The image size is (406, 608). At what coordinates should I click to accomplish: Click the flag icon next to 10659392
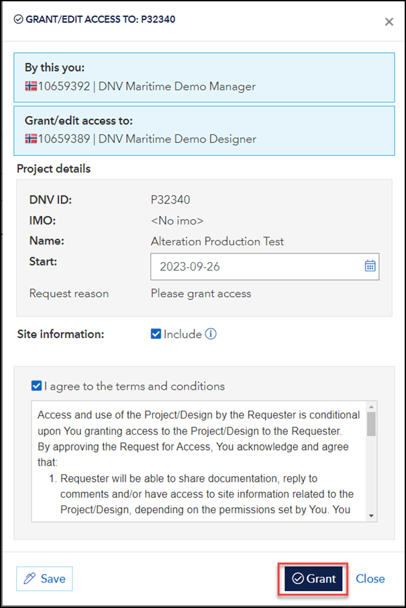[x=31, y=86]
